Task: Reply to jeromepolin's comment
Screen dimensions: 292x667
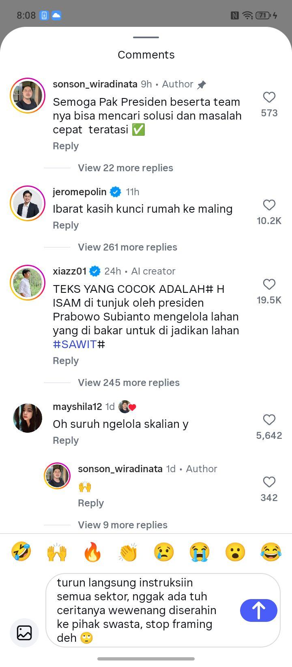Action: click(x=66, y=225)
